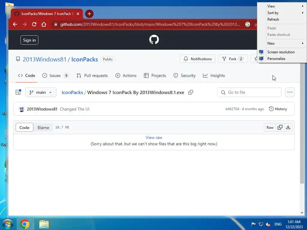
Task: Click the Fork button
Action: (233, 59)
